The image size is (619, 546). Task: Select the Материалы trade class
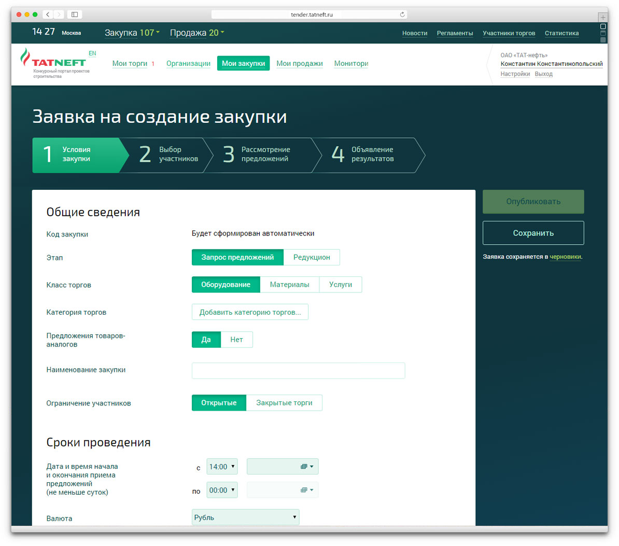[x=289, y=285]
